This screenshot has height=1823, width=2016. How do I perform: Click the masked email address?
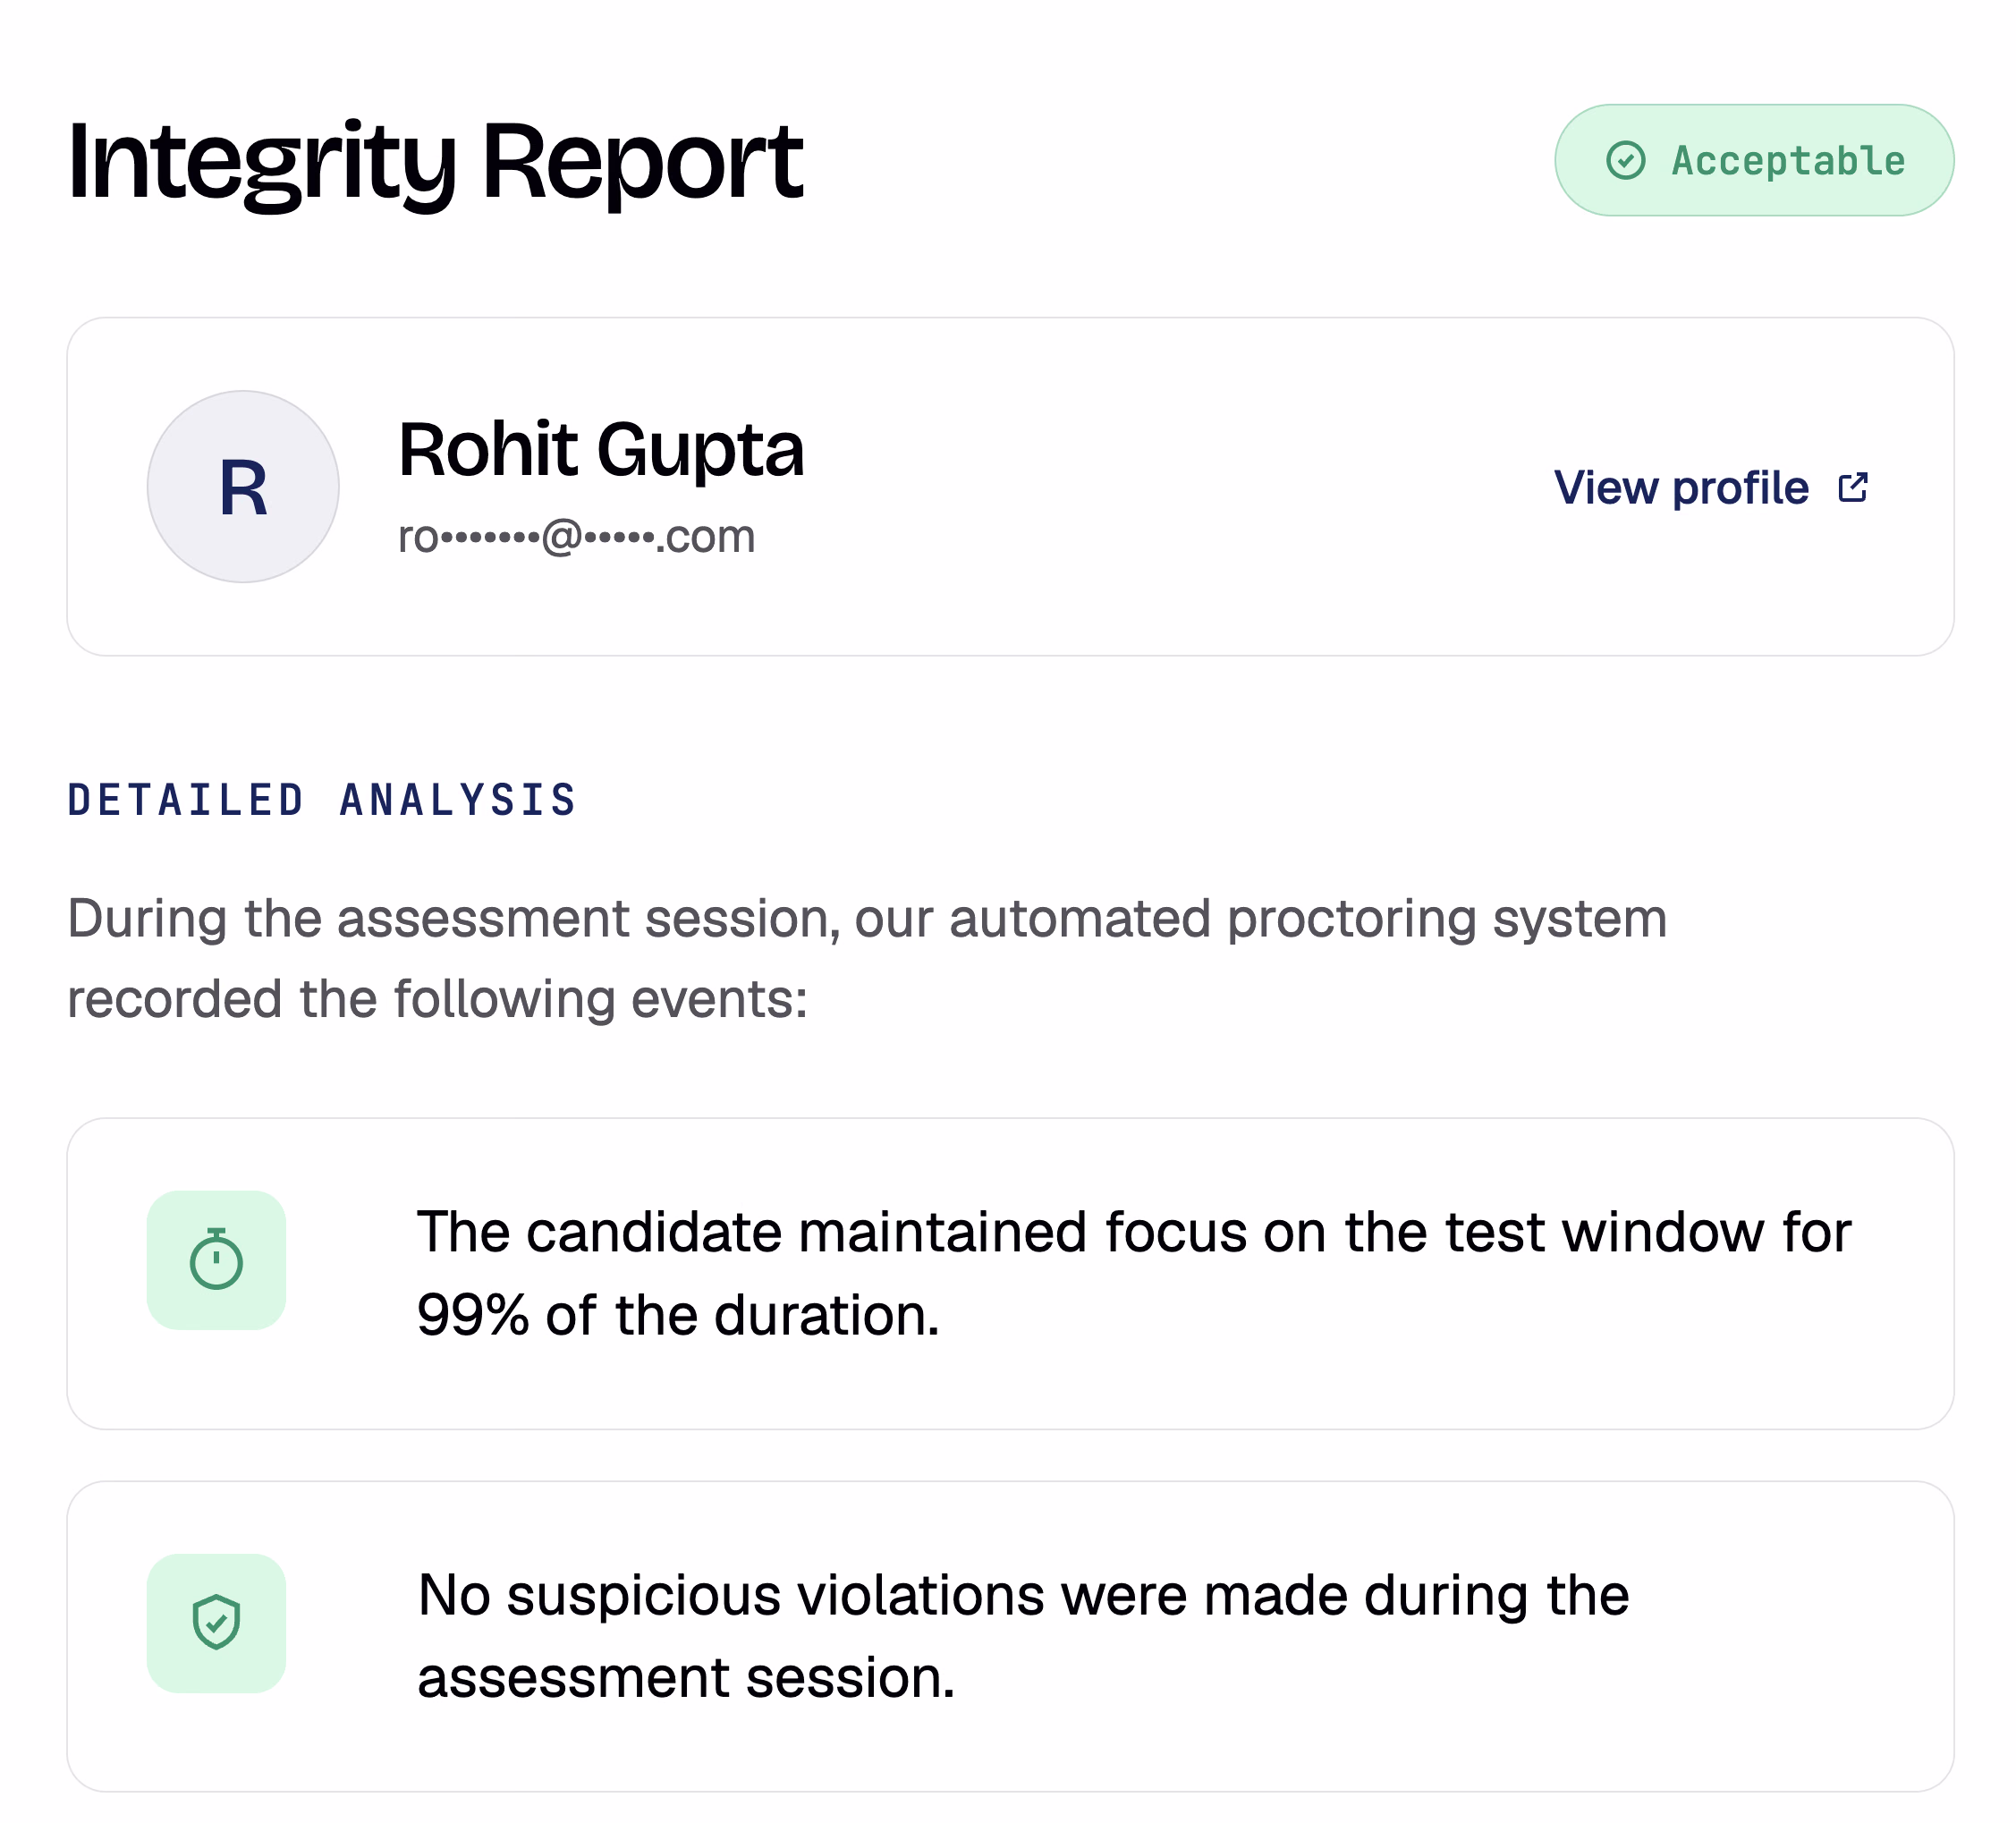pos(576,537)
